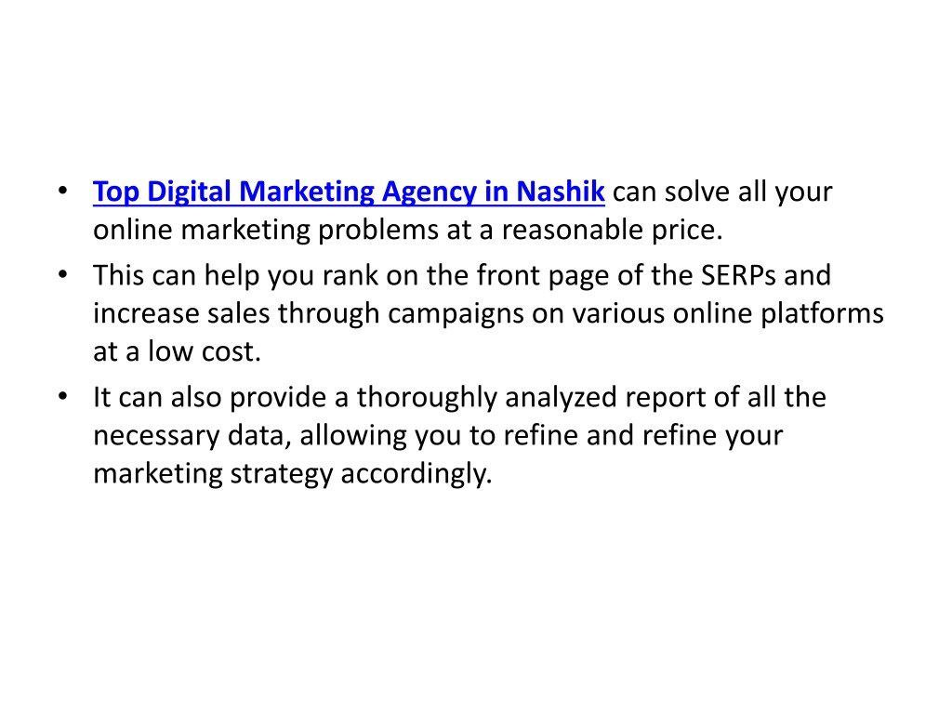Click the text 'at a low cost.'
This screenshot has height=714, width=952.
pos(177,352)
